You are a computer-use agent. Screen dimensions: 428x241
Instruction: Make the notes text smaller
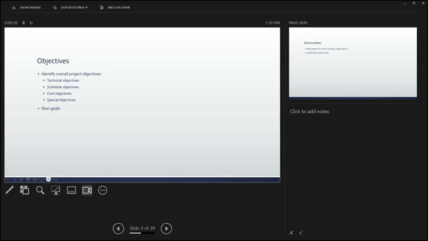pyautogui.click(x=300, y=232)
